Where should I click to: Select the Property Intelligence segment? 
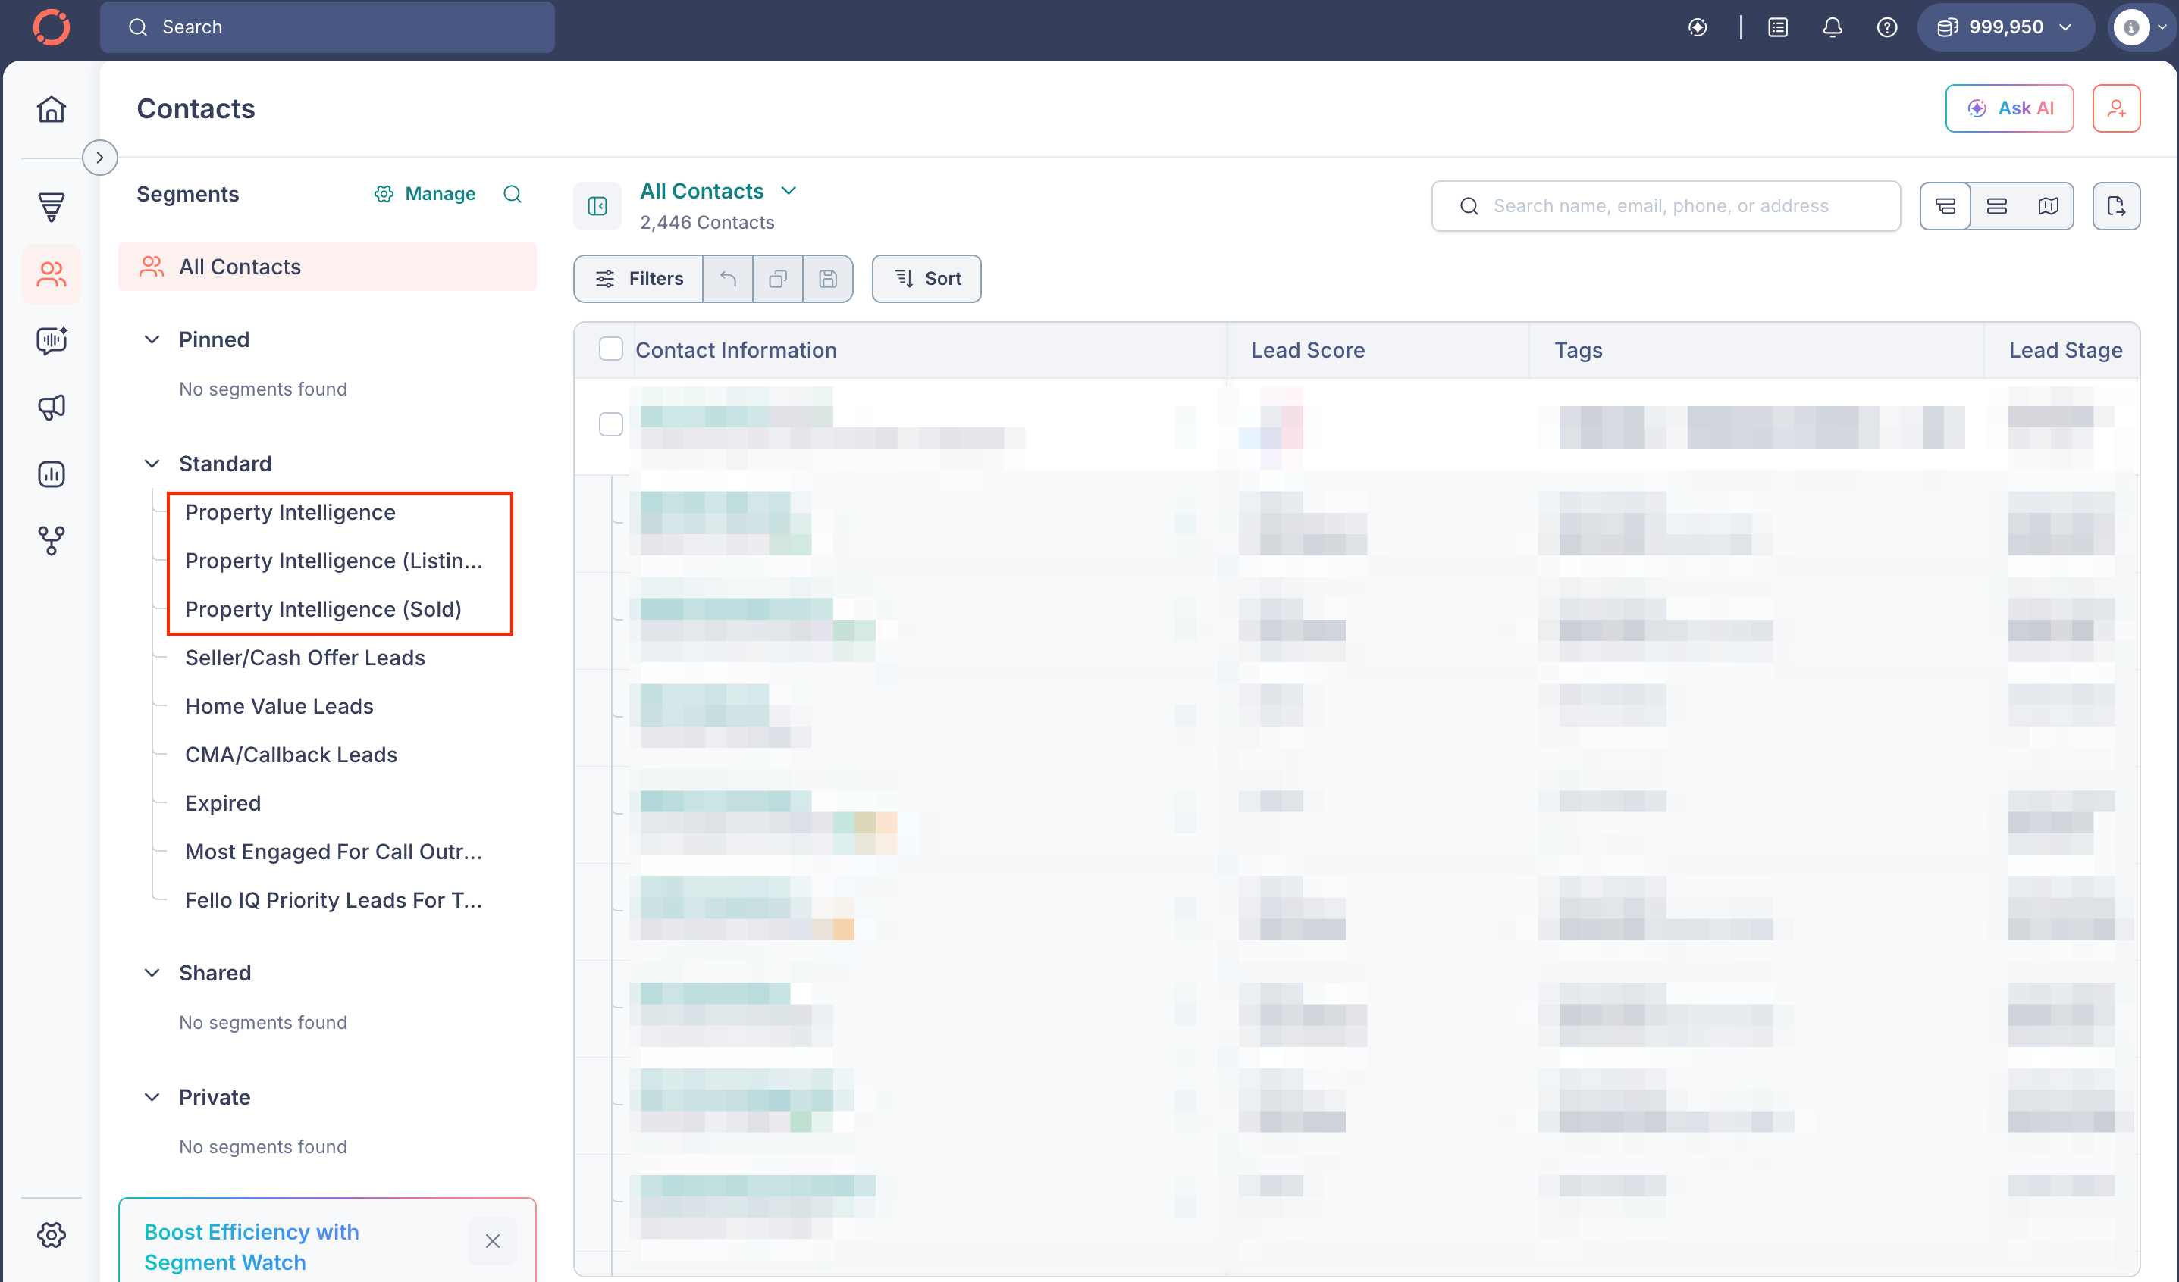tap(290, 512)
